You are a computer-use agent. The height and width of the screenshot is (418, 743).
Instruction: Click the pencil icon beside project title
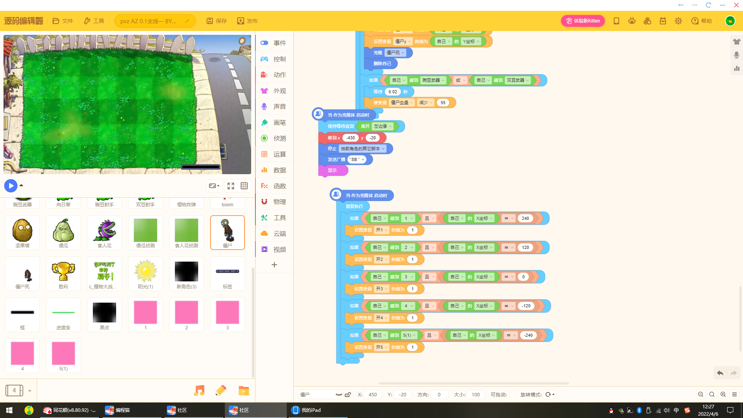point(187,21)
